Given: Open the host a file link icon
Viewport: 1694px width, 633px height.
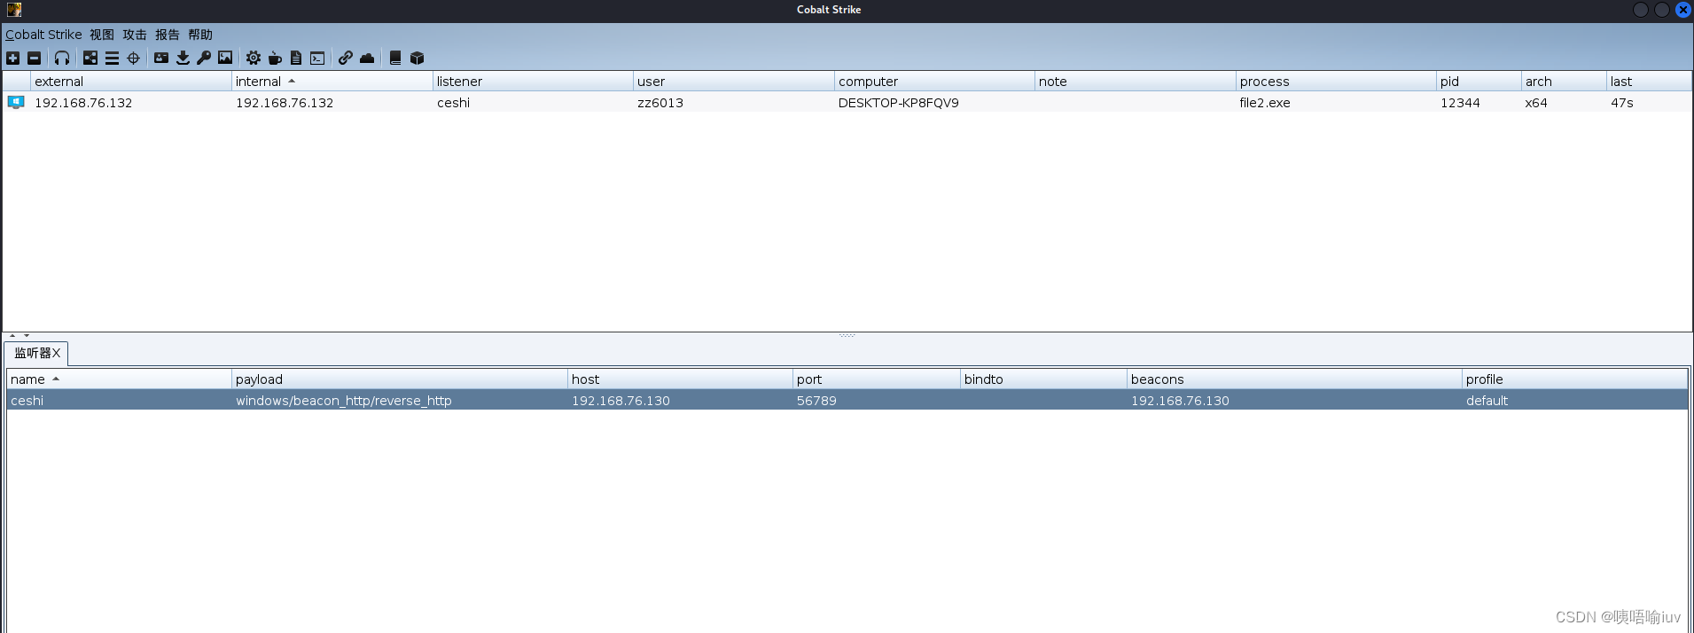Looking at the screenshot, I should (346, 58).
